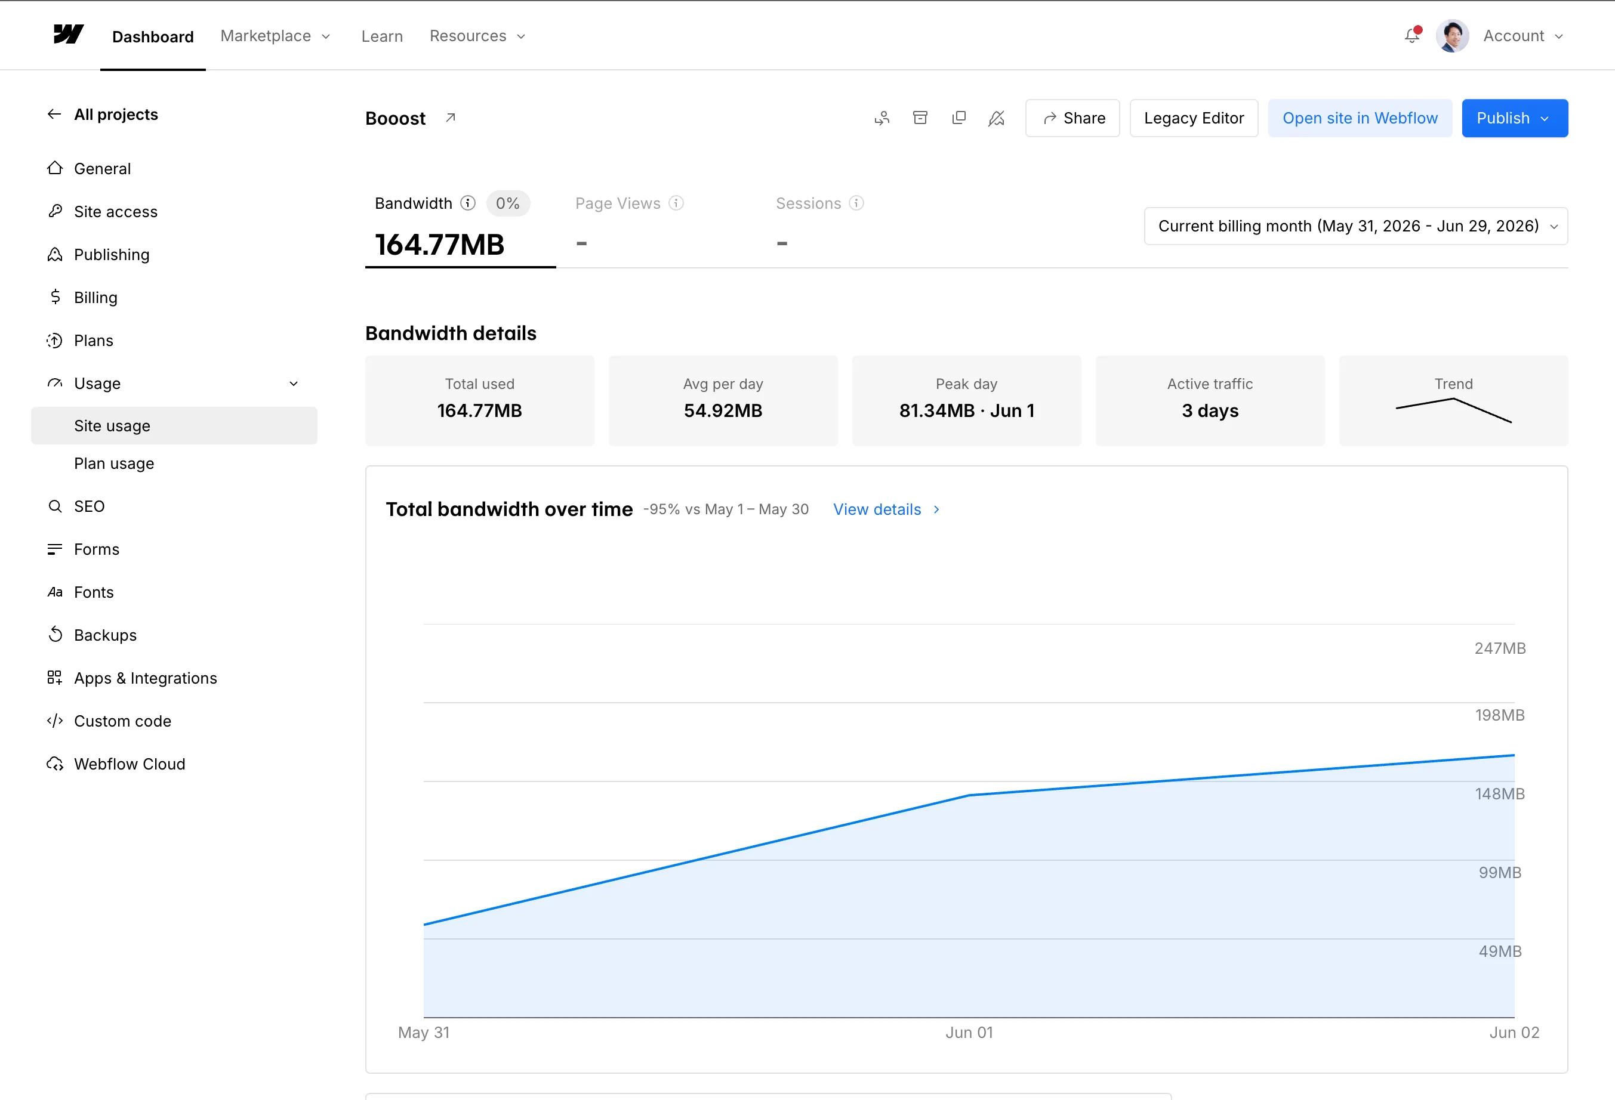The width and height of the screenshot is (1615, 1100).
Task: Click the Webflow logo icon
Action: 68,35
